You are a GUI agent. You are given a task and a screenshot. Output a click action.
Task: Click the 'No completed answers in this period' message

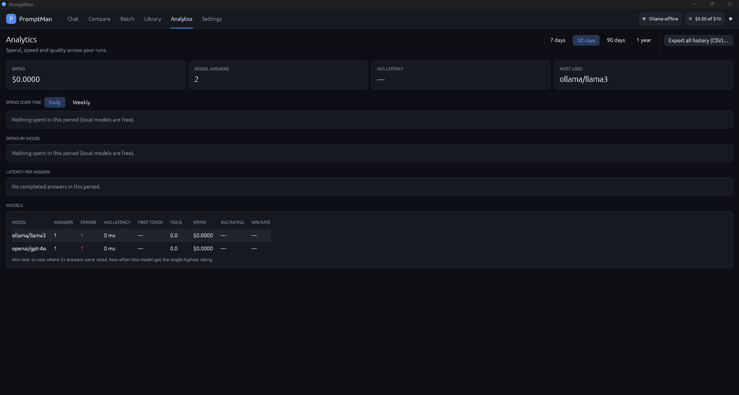pyautogui.click(x=56, y=187)
